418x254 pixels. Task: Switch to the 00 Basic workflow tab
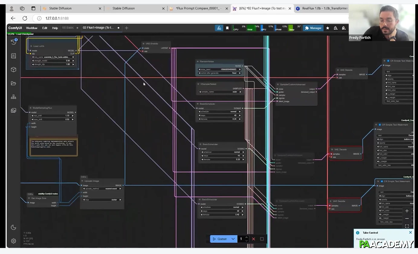pos(68,28)
